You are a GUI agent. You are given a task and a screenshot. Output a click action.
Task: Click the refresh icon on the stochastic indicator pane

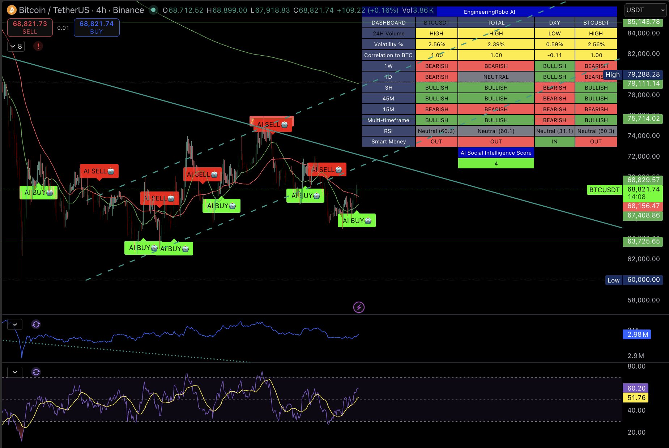click(x=35, y=372)
